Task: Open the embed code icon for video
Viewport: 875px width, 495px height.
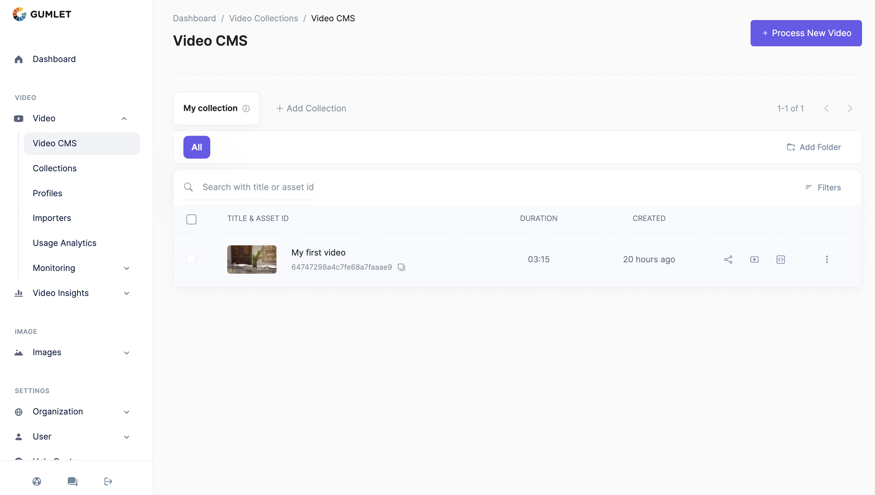Action: pos(781,260)
